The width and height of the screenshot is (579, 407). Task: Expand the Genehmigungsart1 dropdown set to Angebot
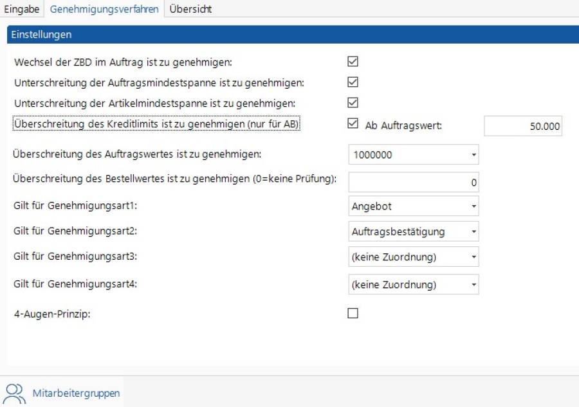(x=414, y=206)
